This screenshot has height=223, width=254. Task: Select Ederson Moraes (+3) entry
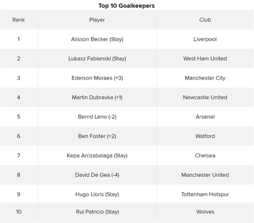click(x=97, y=78)
